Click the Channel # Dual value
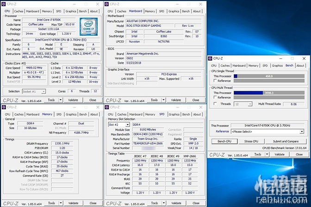Image resolution: width=311 pixels, height=207 pixels. pyautogui.click(x=81, y=124)
